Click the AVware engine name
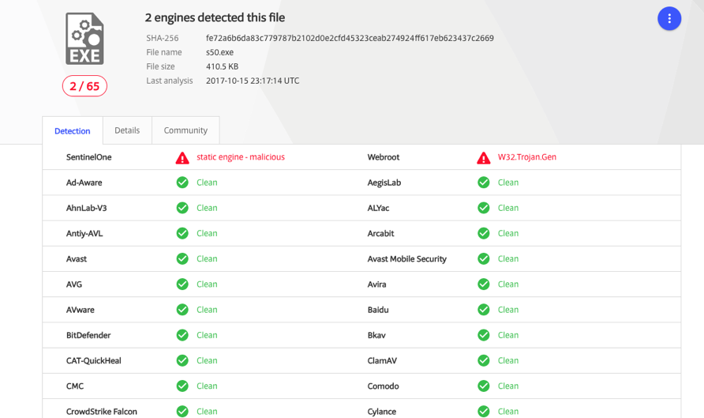The image size is (704, 418). (x=81, y=310)
